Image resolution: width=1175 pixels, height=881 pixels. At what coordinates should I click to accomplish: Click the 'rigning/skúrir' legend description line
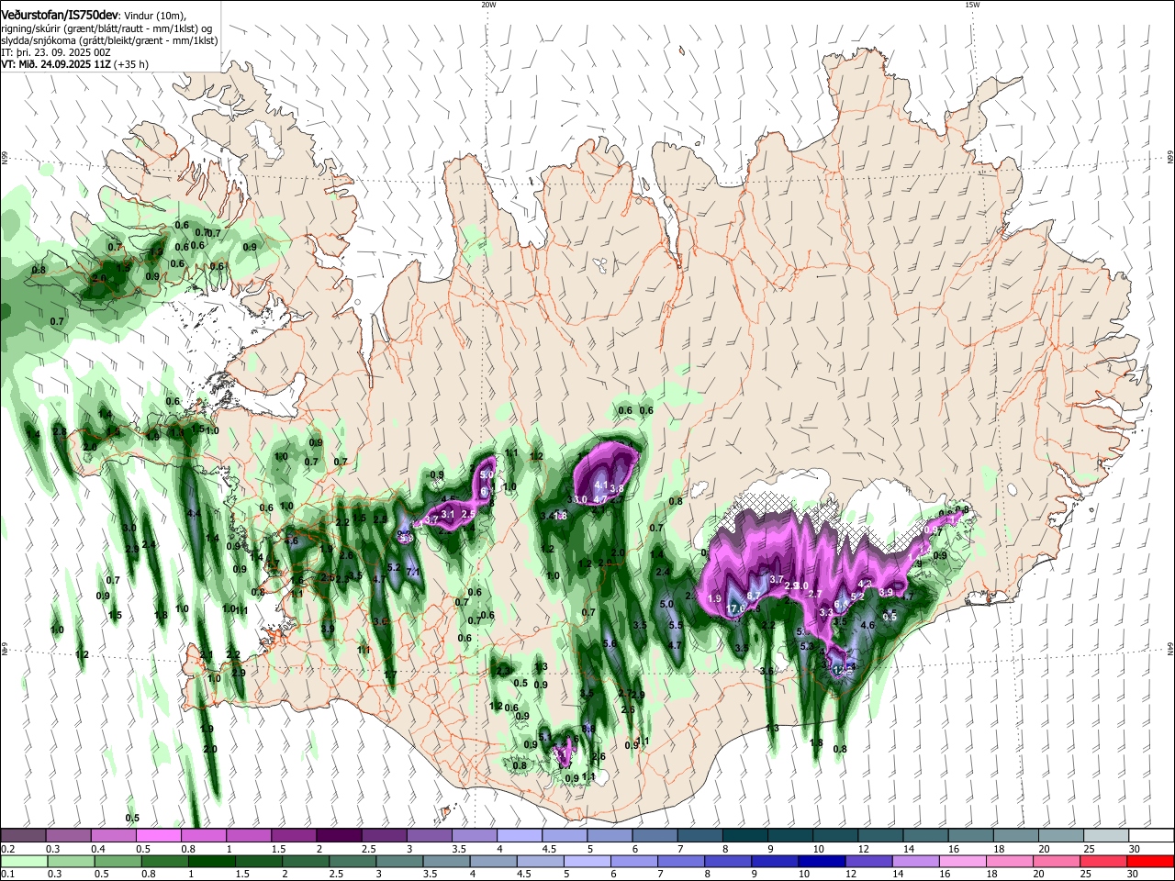pyautogui.click(x=106, y=28)
